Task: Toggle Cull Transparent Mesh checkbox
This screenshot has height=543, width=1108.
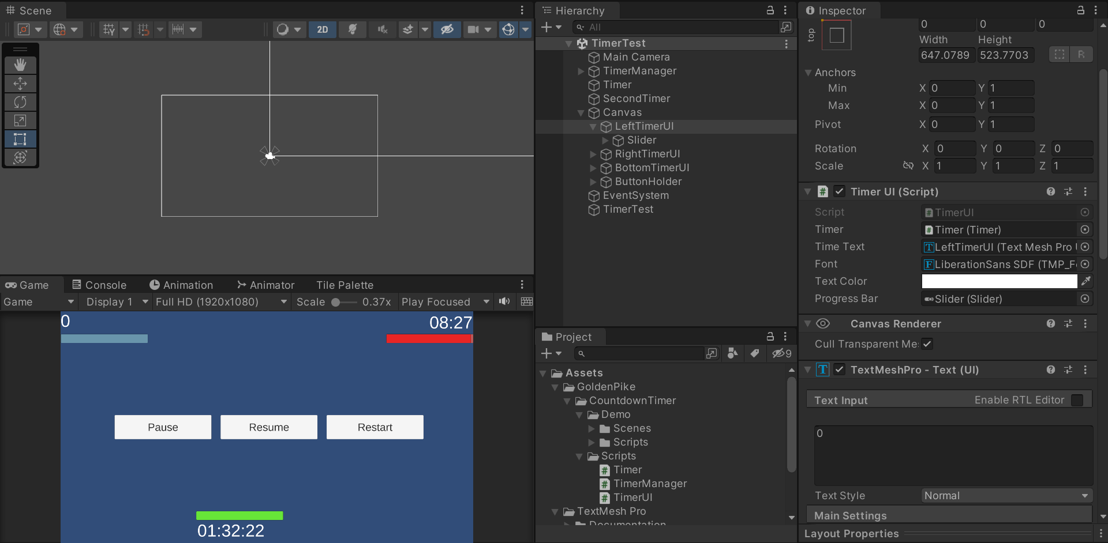Action: (927, 344)
